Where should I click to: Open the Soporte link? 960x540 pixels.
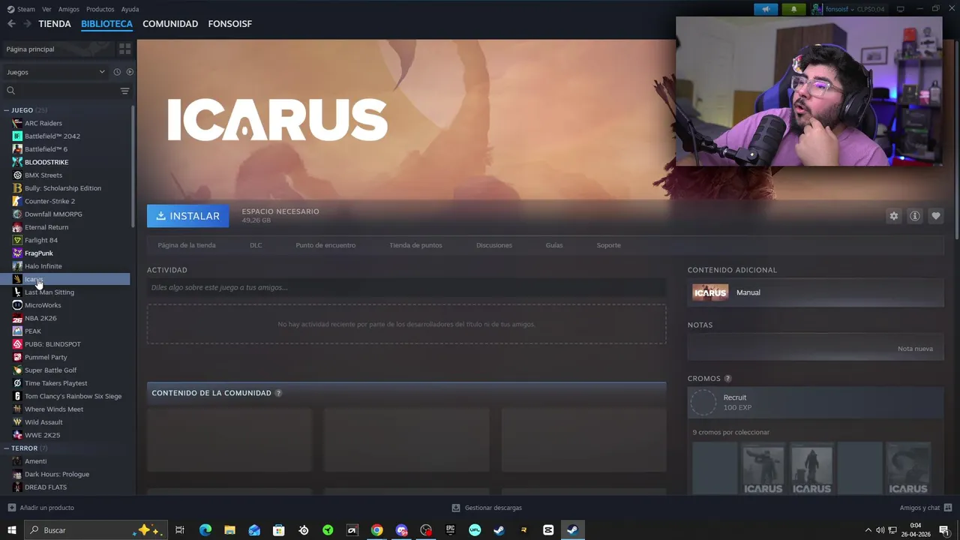pos(608,245)
